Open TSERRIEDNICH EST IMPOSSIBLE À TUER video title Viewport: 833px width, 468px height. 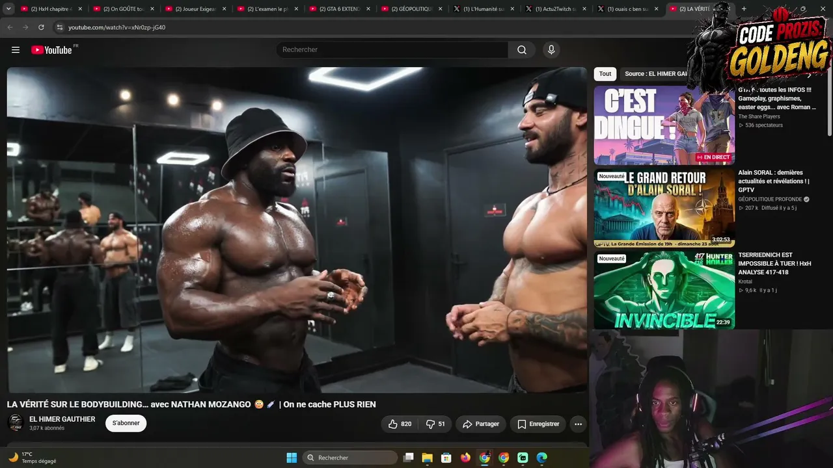(x=774, y=263)
